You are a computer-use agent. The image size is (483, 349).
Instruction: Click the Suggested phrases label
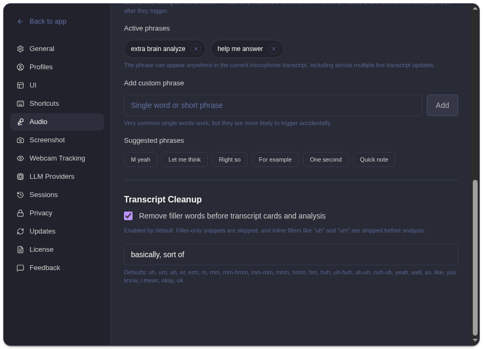coord(153,141)
